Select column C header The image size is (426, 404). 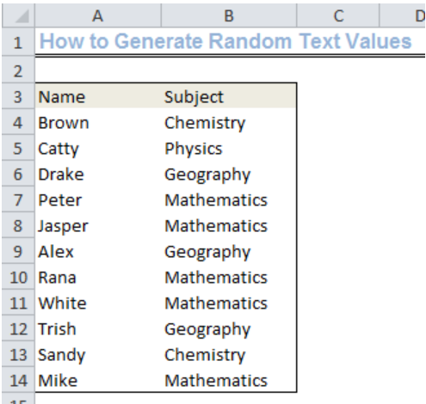(338, 15)
